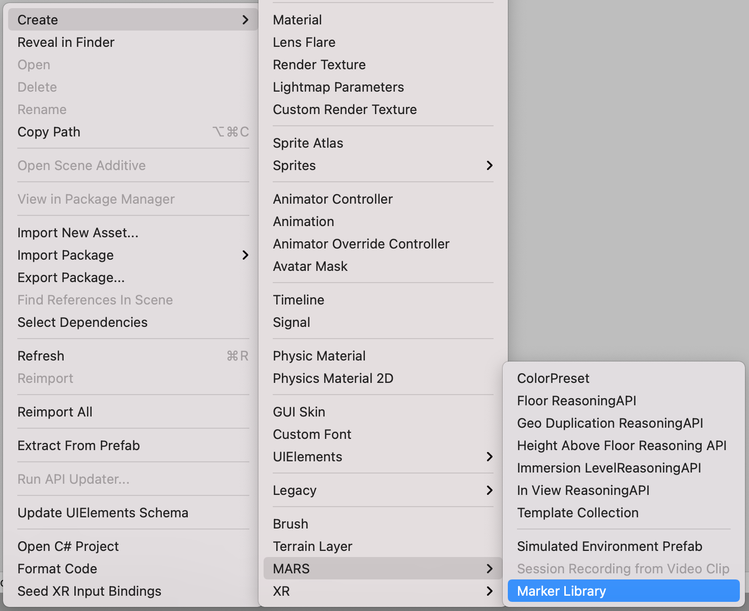Image resolution: width=749 pixels, height=611 pixels.
Task: Open C# Project from menu
Action: [x=68, y=546]
